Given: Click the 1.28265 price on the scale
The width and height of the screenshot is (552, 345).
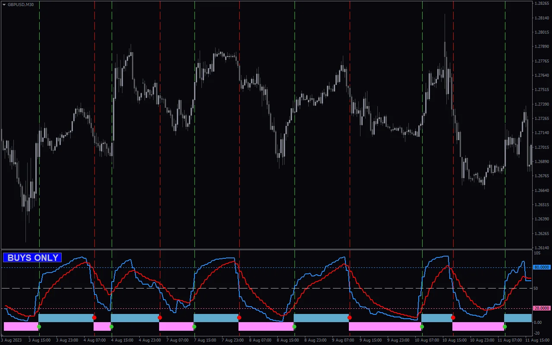Looking at the screenshot, I should [x=541, y=3].
